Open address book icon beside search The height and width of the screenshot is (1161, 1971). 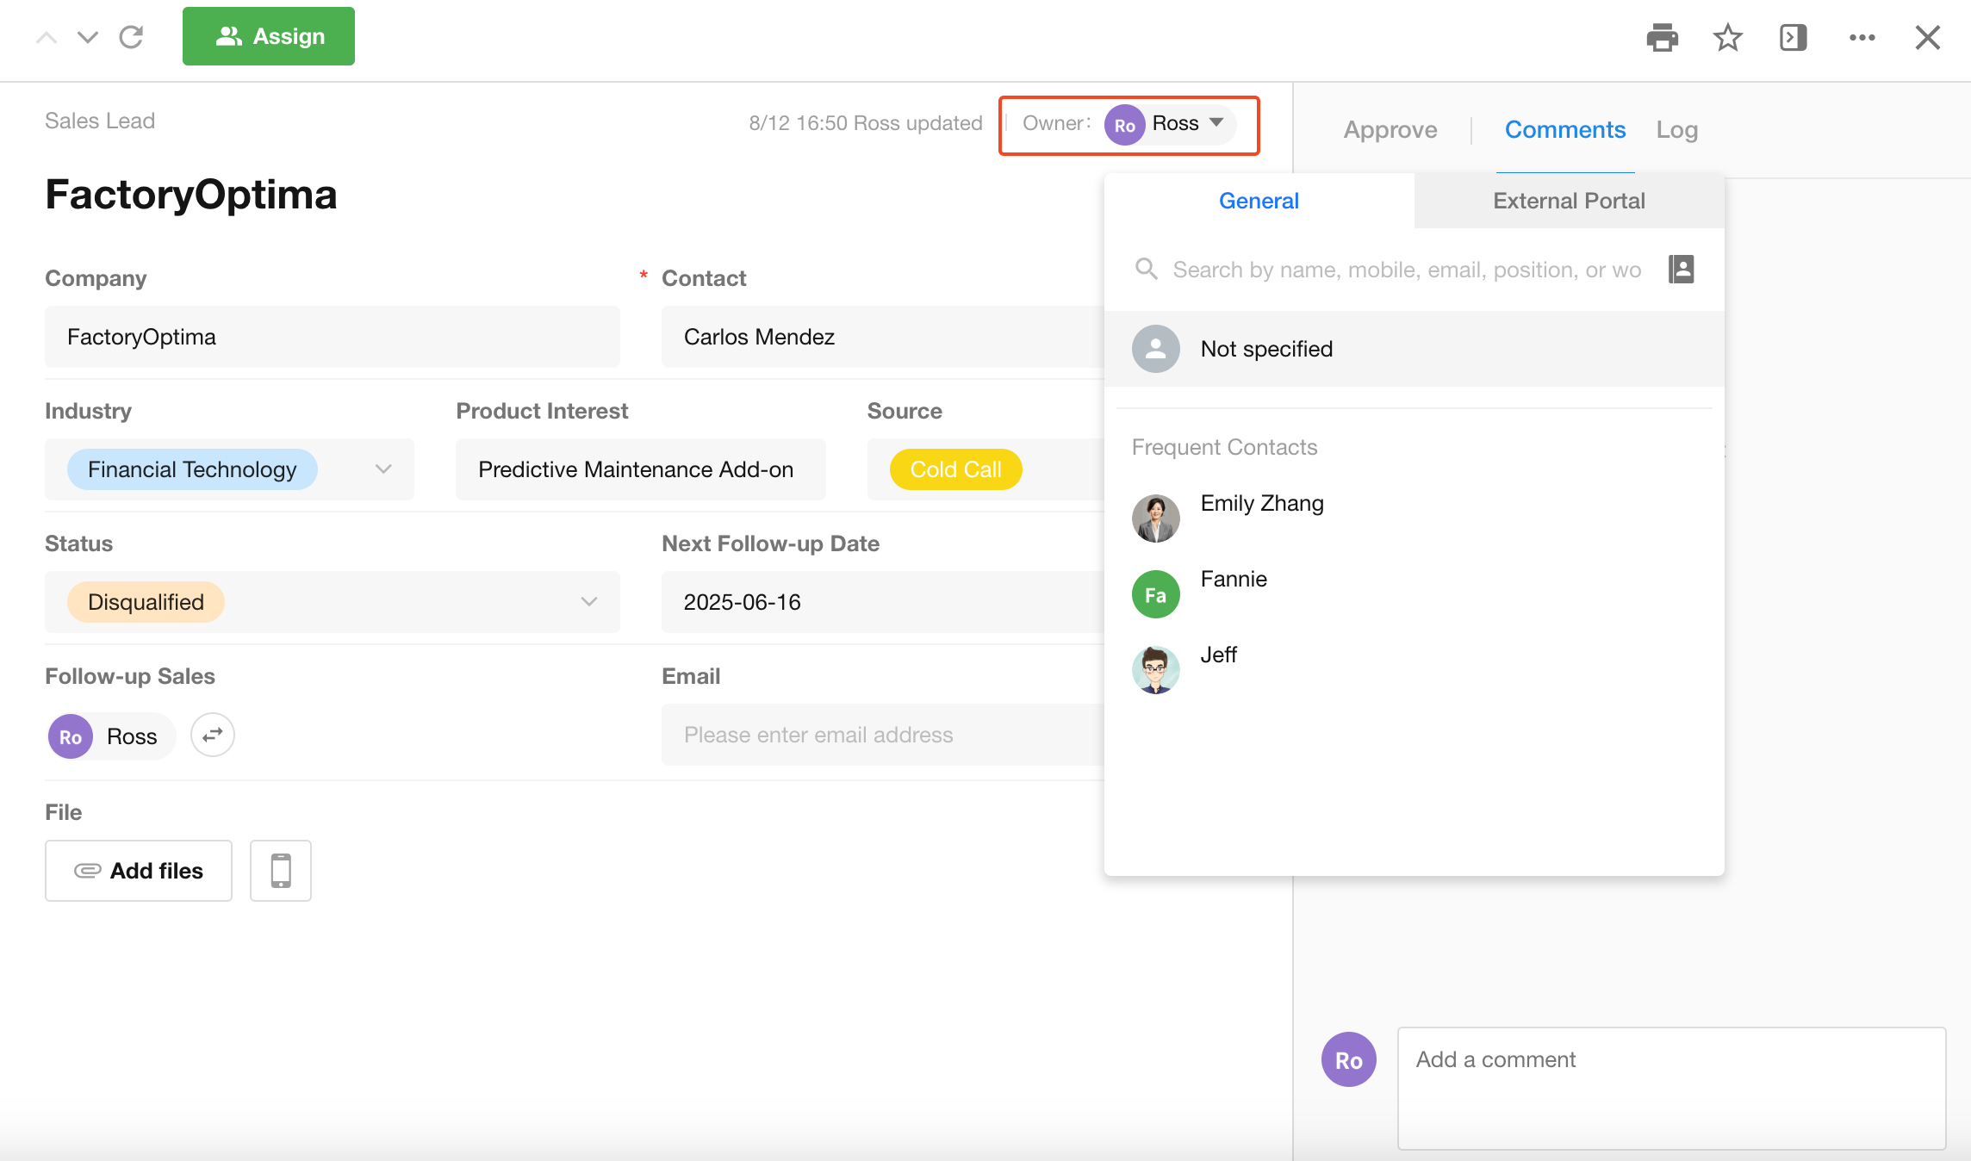1681,270
